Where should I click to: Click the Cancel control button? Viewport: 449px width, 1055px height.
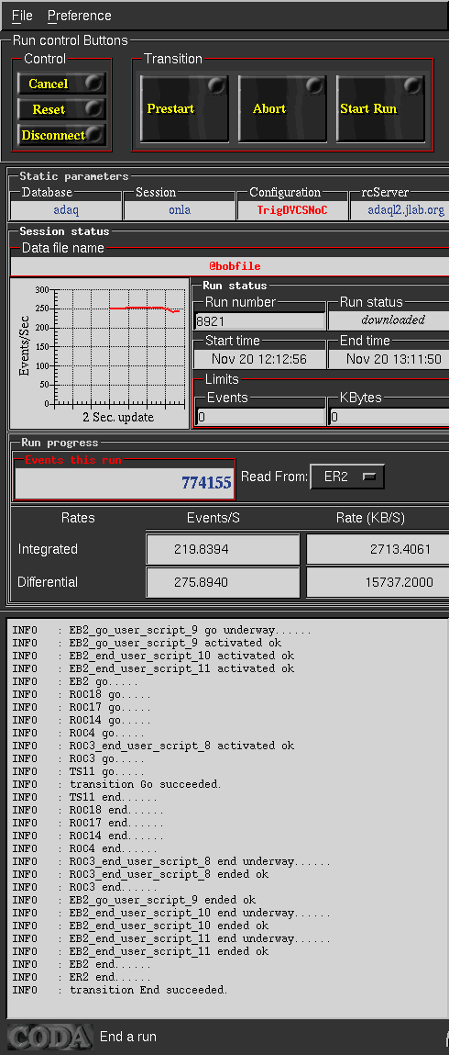[61, 84]
